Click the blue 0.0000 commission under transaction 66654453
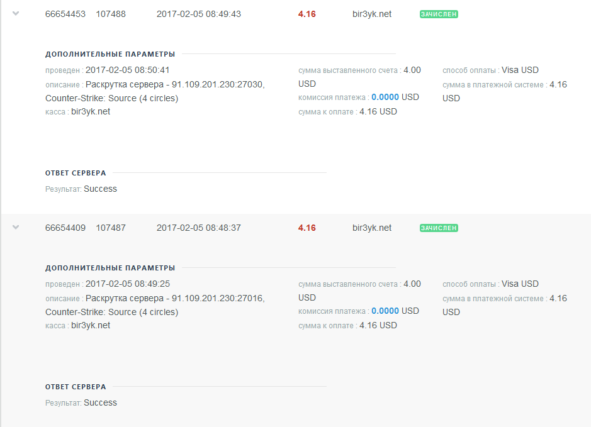Image resolution: width=591 pixels, height=427 pixels. point(385,97)
